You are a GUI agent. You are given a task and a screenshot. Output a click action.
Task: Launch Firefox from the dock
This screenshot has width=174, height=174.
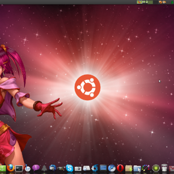coord(10,168)
